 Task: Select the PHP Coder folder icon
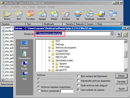[x=57, y=67]
